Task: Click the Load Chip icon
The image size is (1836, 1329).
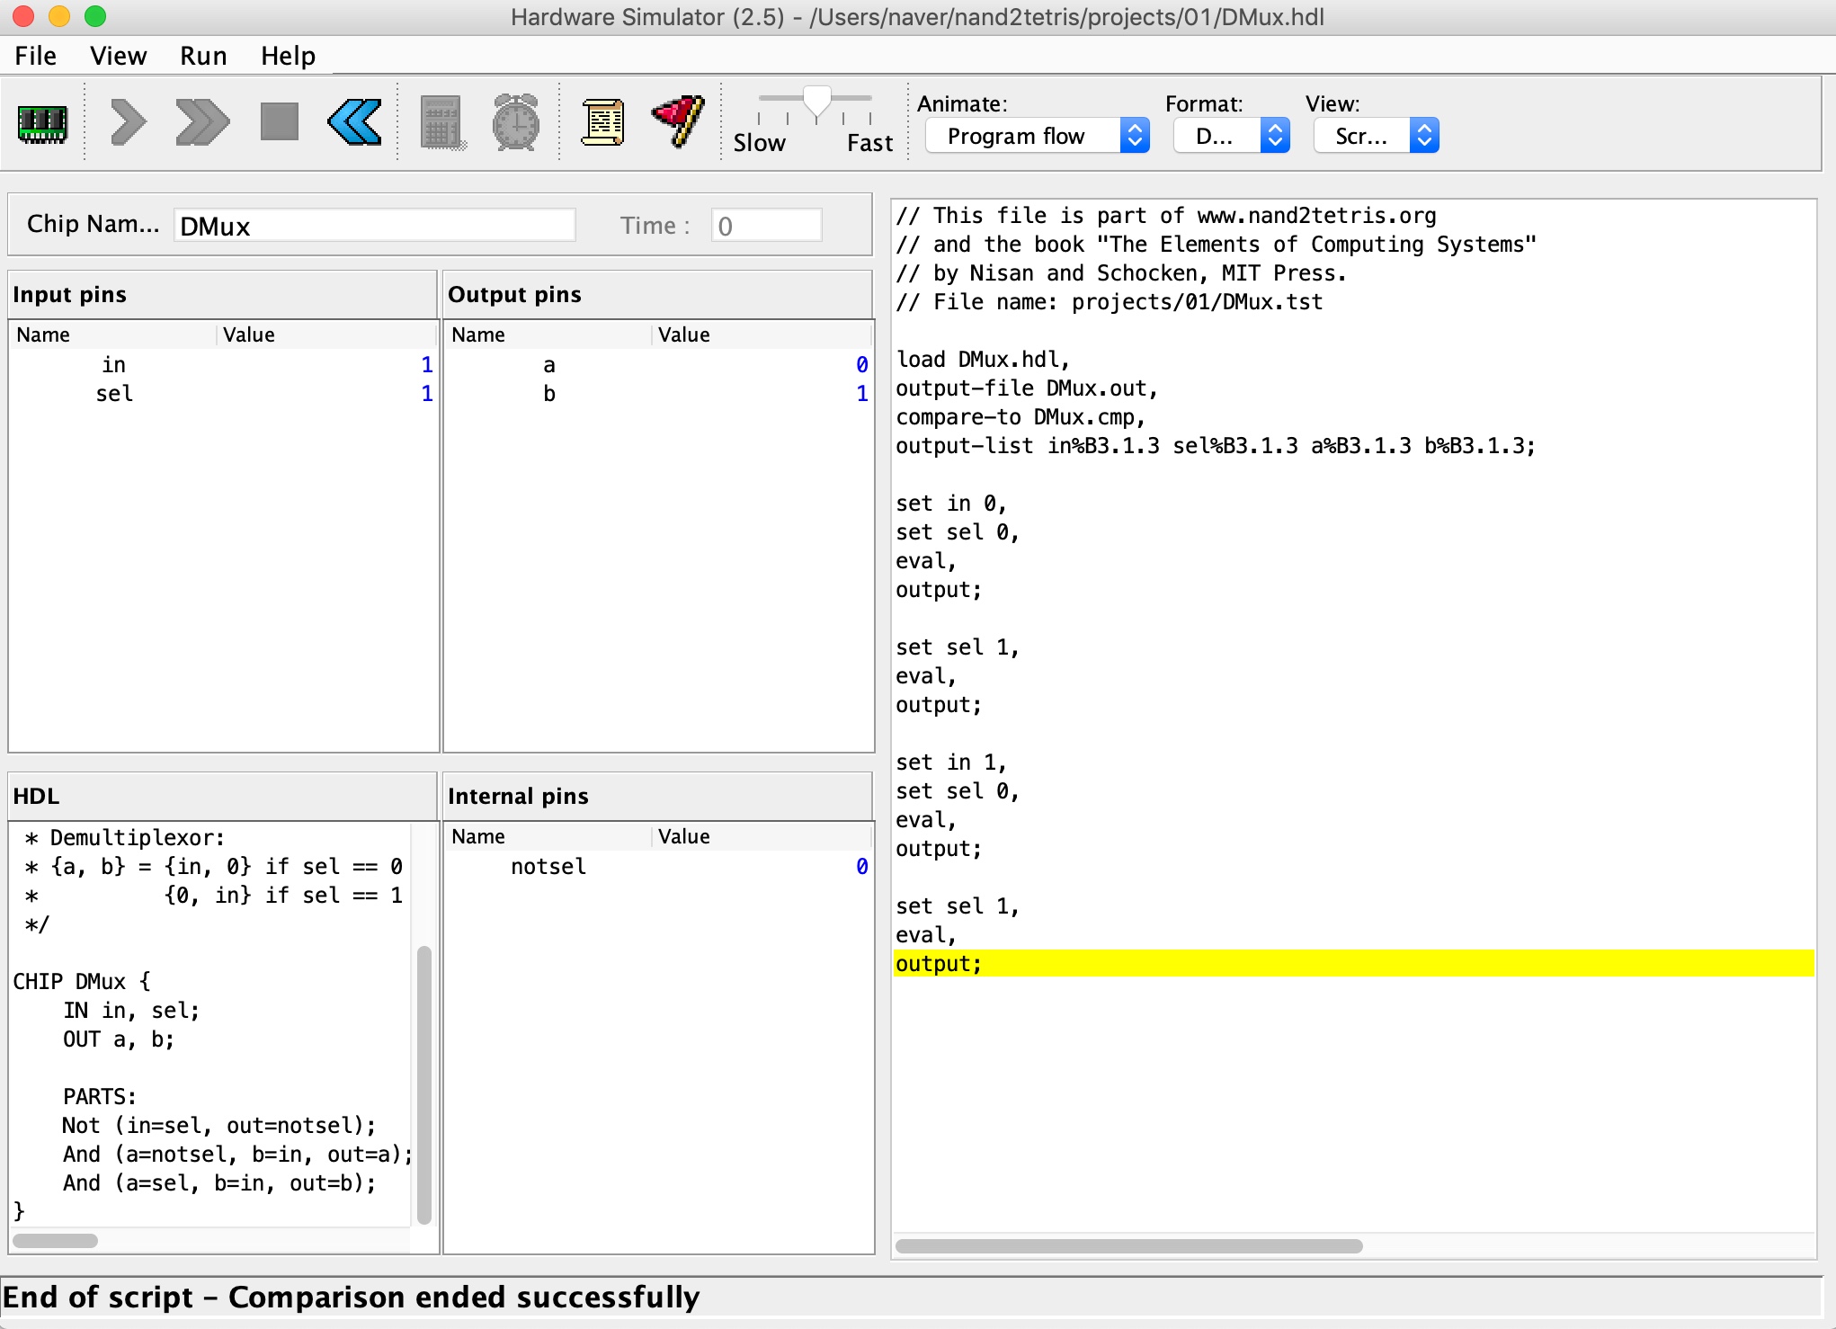Action: click(x=42, y=122)
